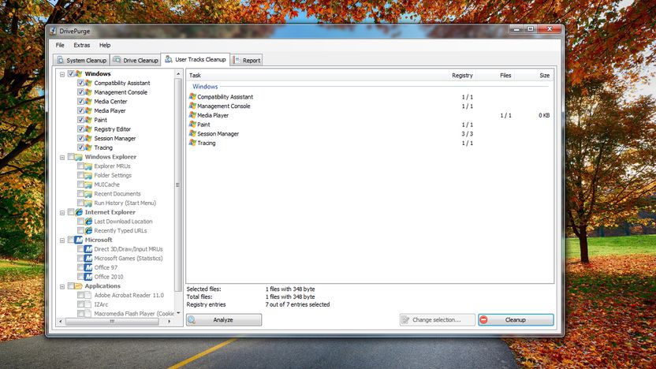Uncheck the Tracing checkbox in tree

(x=80, y=147)
